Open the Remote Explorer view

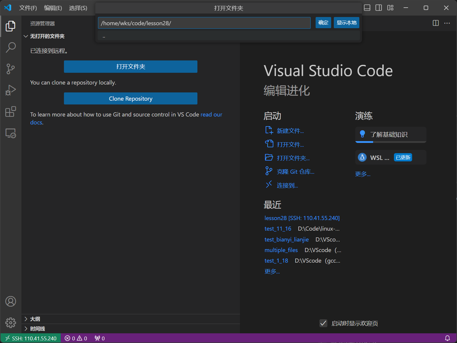pyautogui.click(x=11, y=133)
